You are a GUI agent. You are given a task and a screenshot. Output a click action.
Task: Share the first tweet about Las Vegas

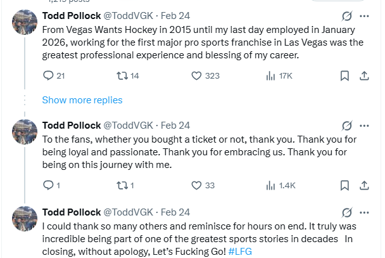coord(364,76)
